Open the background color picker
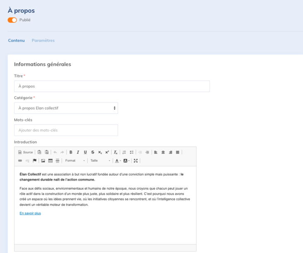 (126, 161)
